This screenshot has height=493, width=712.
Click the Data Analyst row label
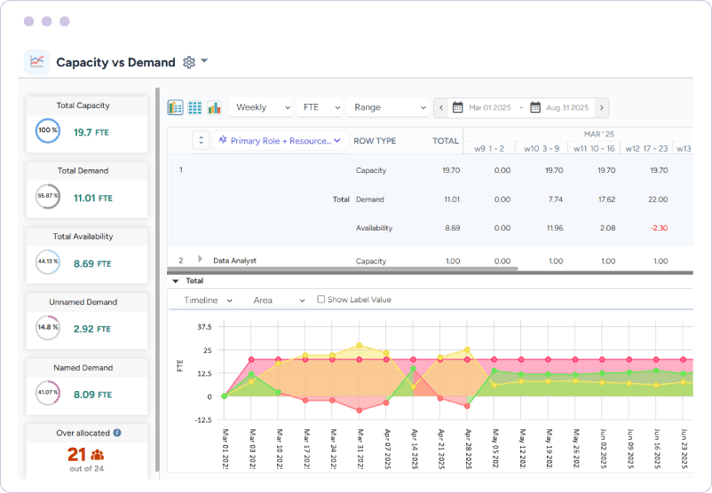[x=234, y=261]
